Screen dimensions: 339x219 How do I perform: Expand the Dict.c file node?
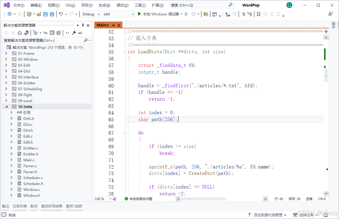coord(12,124)
